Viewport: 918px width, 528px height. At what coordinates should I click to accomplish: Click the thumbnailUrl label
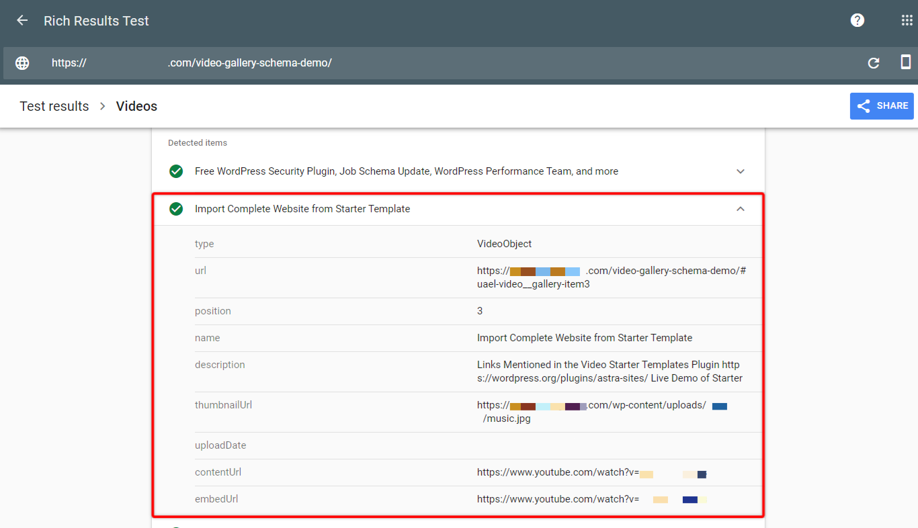(223, 405)
